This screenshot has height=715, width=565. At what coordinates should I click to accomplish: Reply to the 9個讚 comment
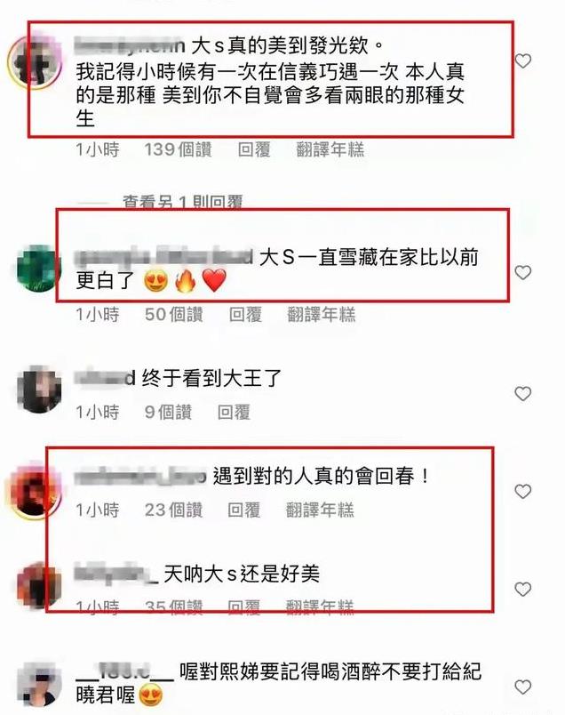[234, 413]
